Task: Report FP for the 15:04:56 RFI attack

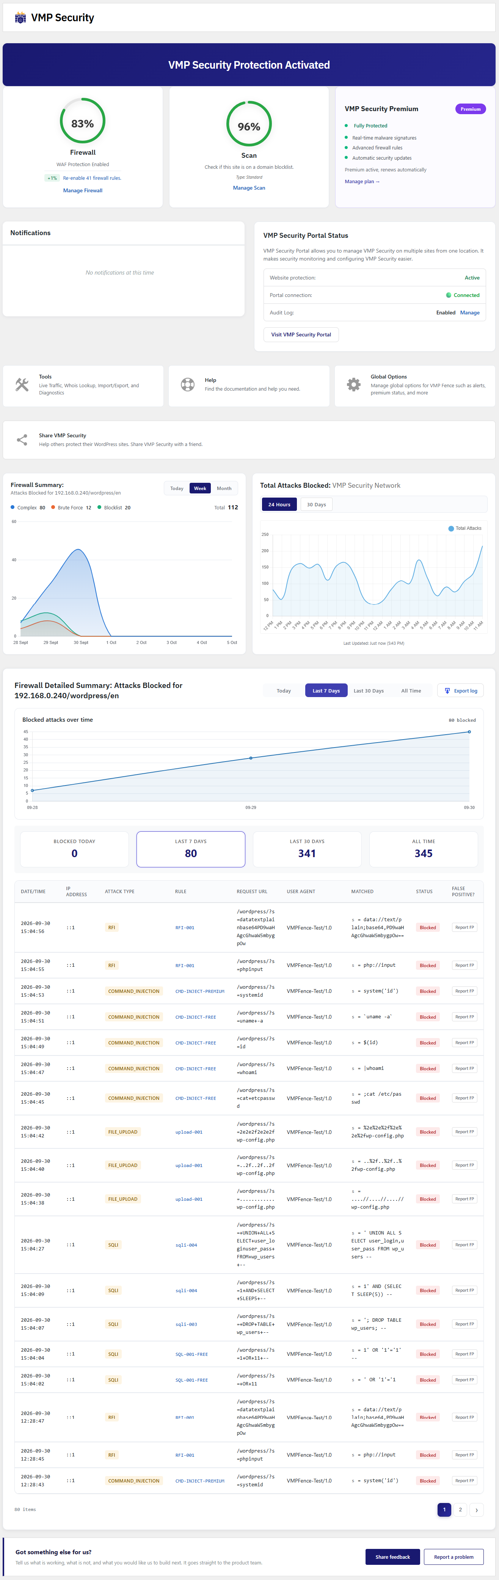Action: [x=464, y=927]
